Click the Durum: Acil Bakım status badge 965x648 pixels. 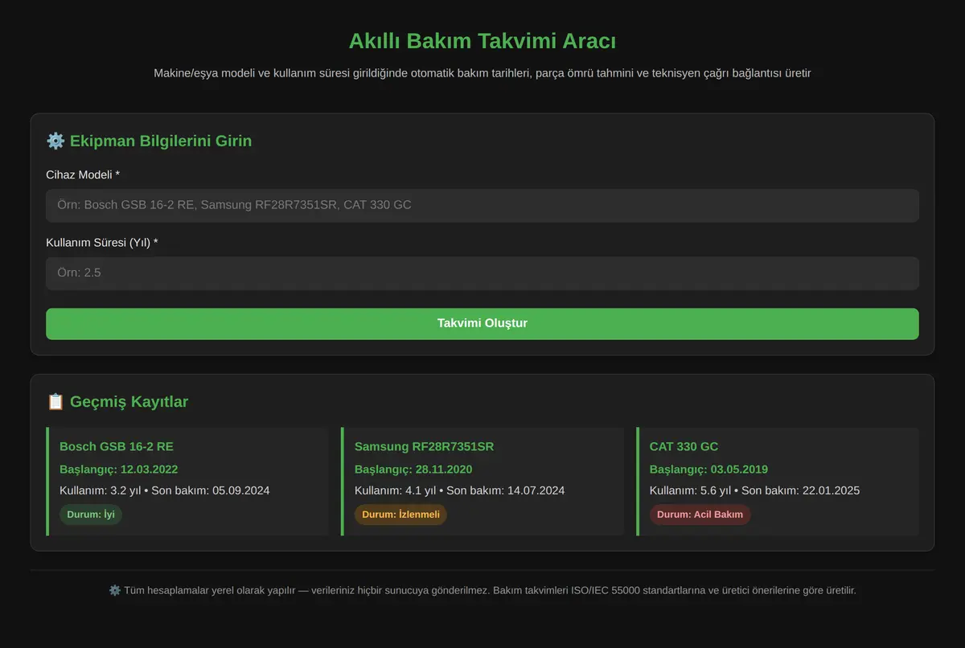(700, 515)
